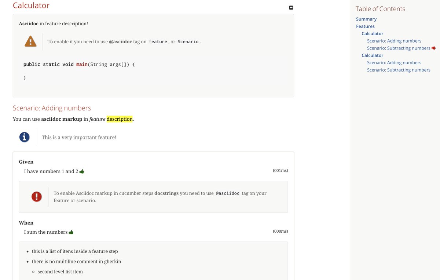Click the (000ms) step duration

(x=280, y=231)
